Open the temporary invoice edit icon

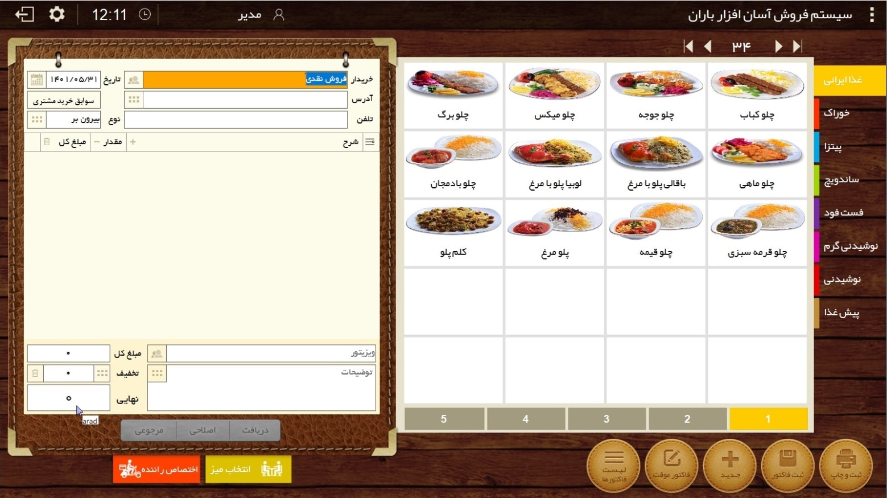point(671,466)
